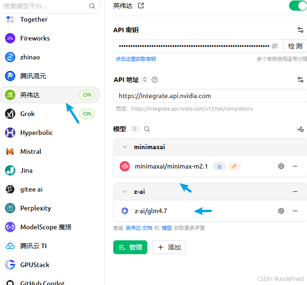The width and height of the screenshot is (307, 285).
Task: Open settings gear for minimaxai/minimax-m2.1
Action: click(281, 166)
